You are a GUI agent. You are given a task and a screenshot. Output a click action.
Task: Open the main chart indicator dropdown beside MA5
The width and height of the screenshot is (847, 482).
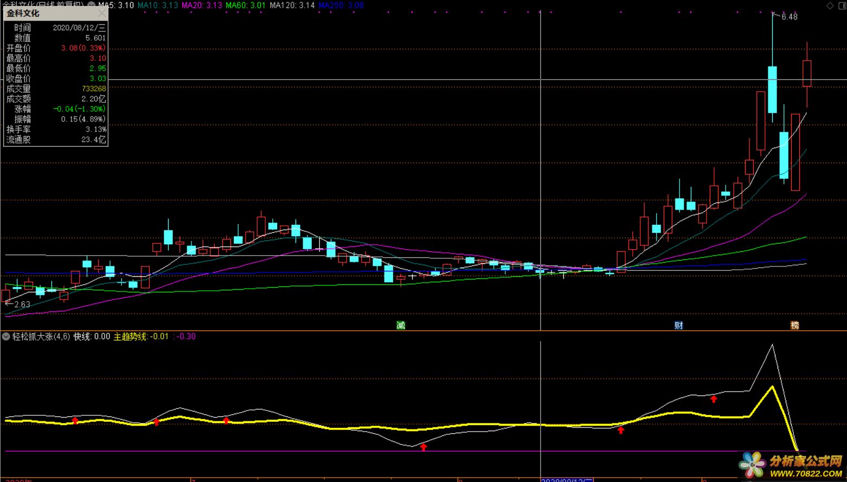(91, 5)
